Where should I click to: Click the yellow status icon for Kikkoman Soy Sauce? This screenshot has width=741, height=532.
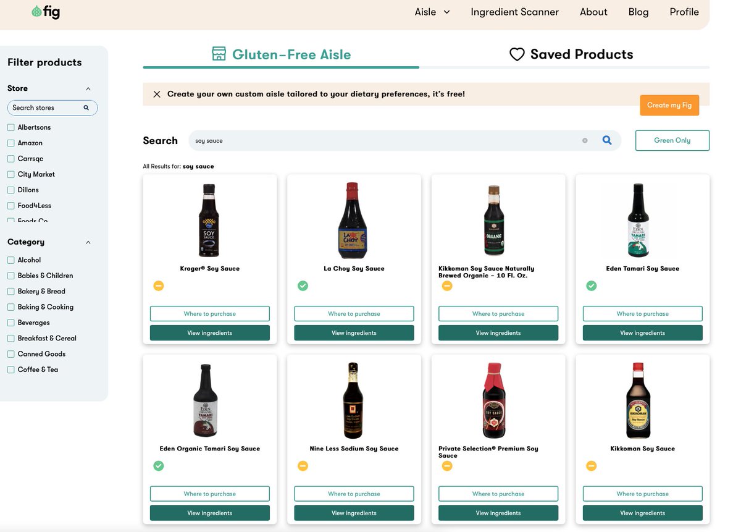point(592,465)
